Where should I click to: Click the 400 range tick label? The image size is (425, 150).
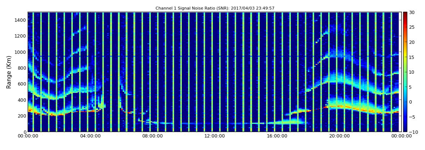point(22,100)
